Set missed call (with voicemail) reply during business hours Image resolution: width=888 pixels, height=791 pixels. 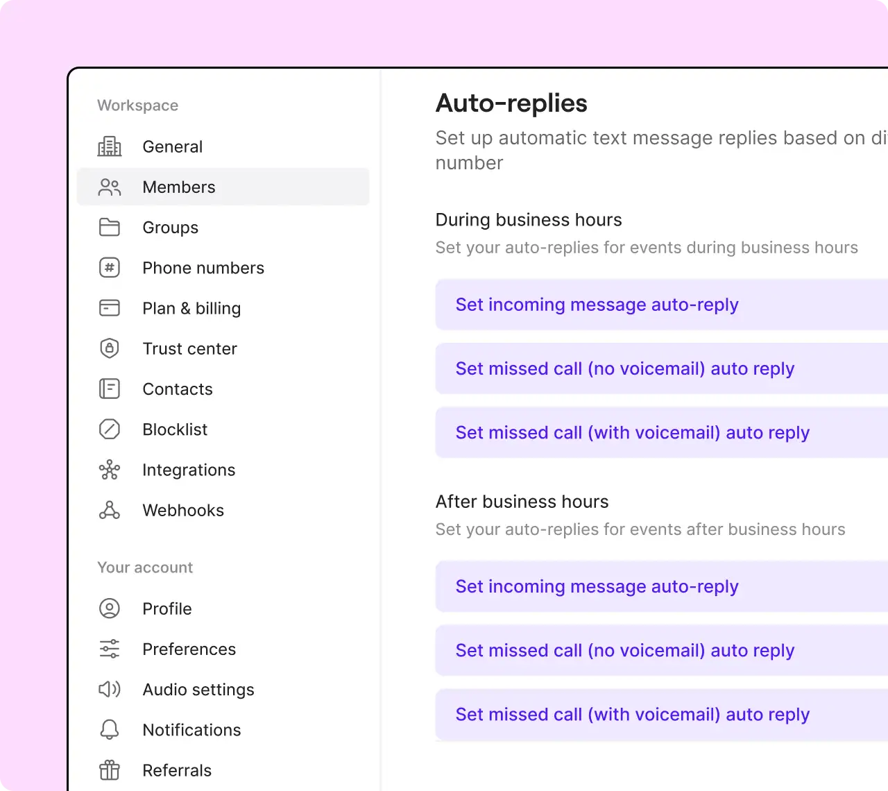click(662, 432)
